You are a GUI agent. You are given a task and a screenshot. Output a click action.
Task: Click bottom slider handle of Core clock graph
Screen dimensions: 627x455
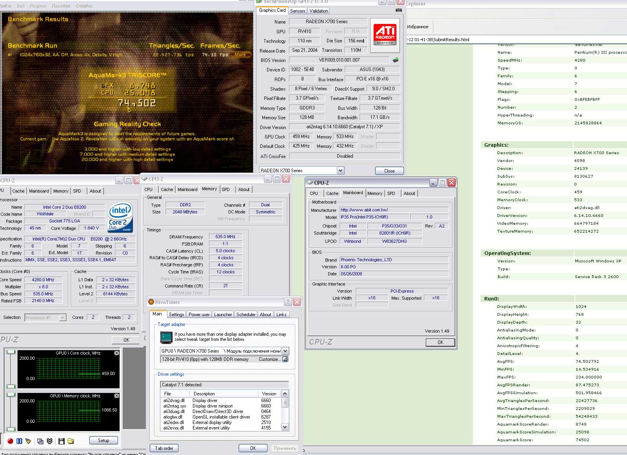11,386
